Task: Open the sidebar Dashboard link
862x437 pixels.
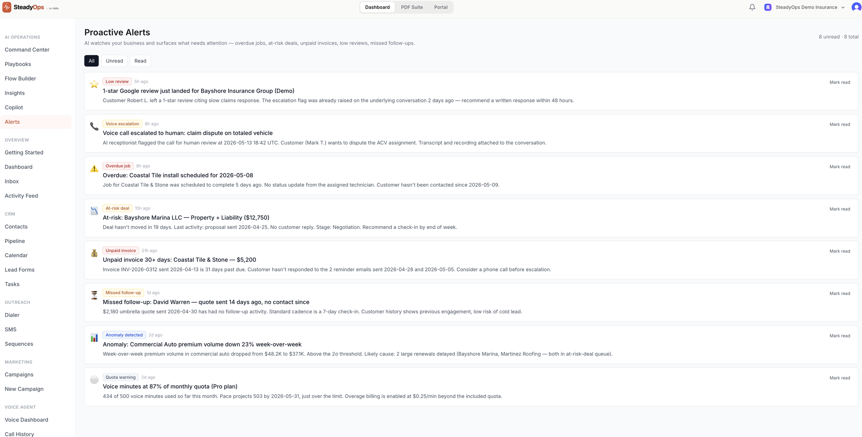Action: point(36,167)
